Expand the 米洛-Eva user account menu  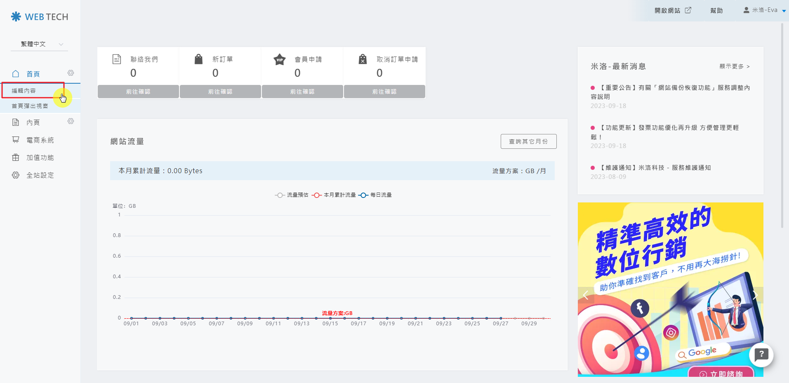click(x=765, y=10)
